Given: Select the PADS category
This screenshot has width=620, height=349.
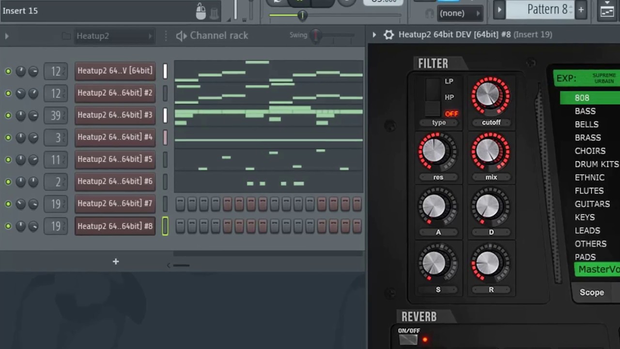Looking at the screenshot, I should [x=585, y=257].
